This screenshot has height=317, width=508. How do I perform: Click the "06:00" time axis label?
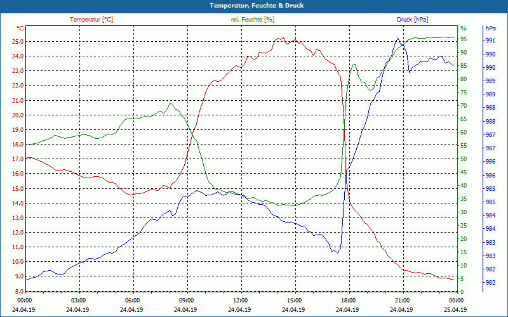[132, 301]
